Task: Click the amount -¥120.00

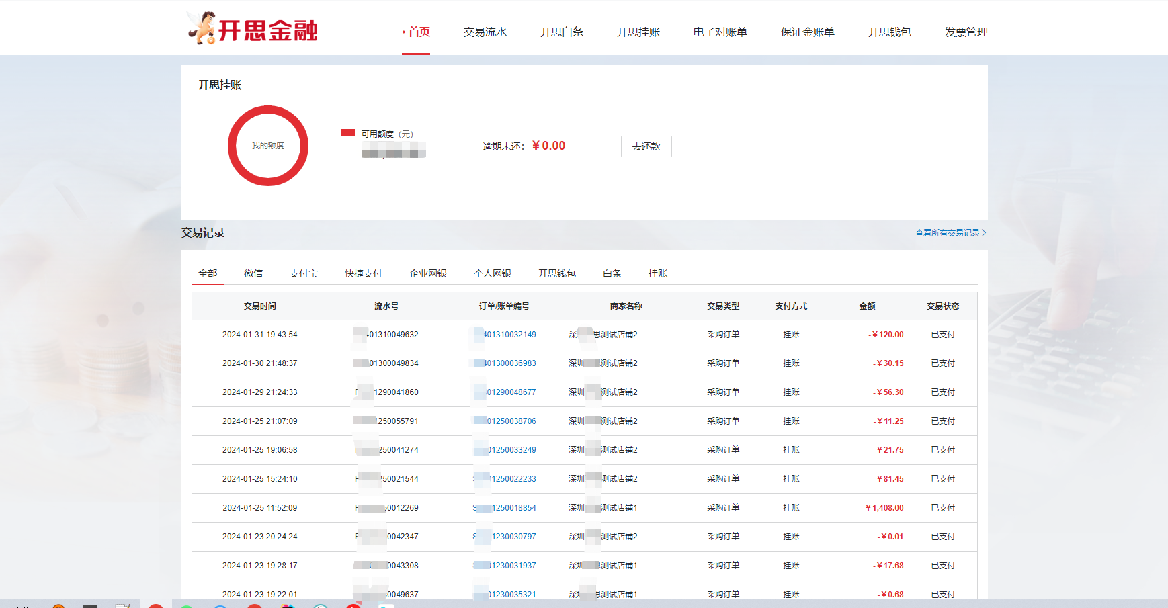Action: tap(886, 335)
